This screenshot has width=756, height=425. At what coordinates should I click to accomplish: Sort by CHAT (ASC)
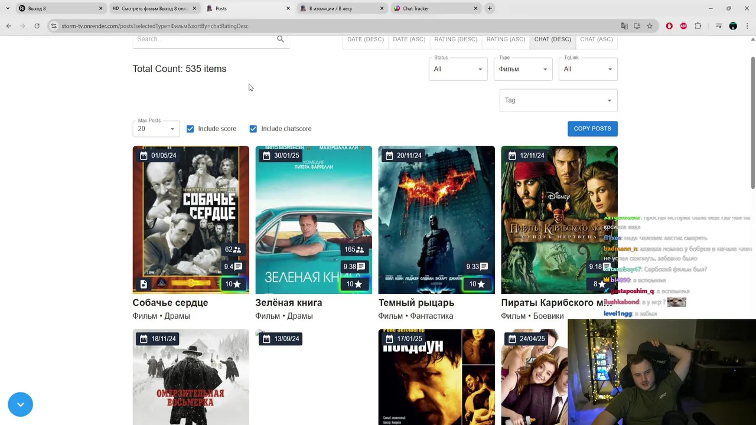tap(597, 39)
